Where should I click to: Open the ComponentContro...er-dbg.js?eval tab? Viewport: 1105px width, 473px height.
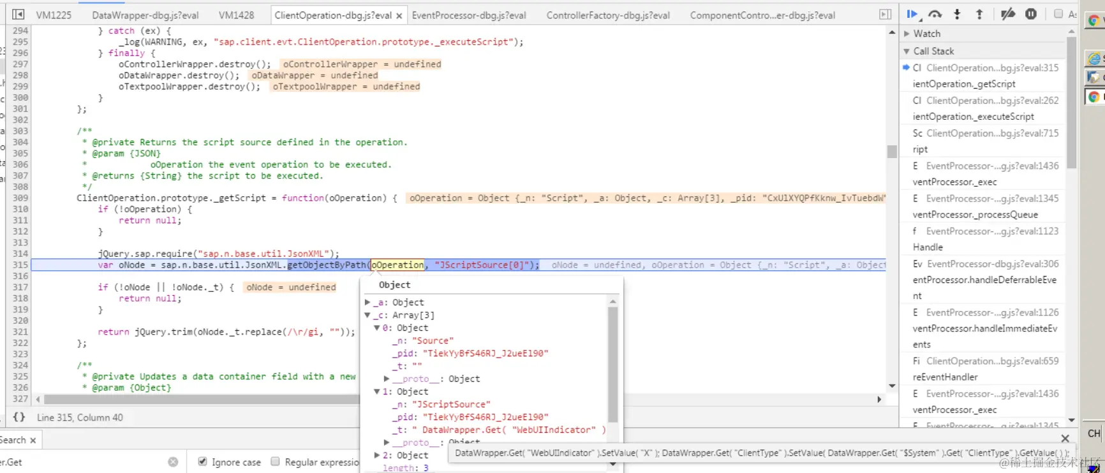[762, 15]
